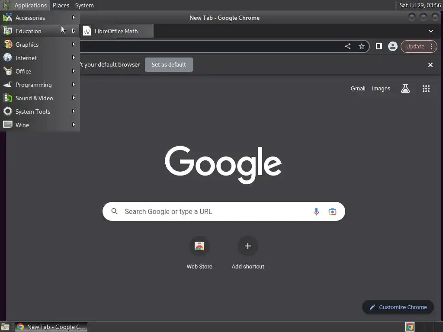Open the Images link
Image resolution: width=443 pixels, height=332 pixels.
click(x=381, y=89)
